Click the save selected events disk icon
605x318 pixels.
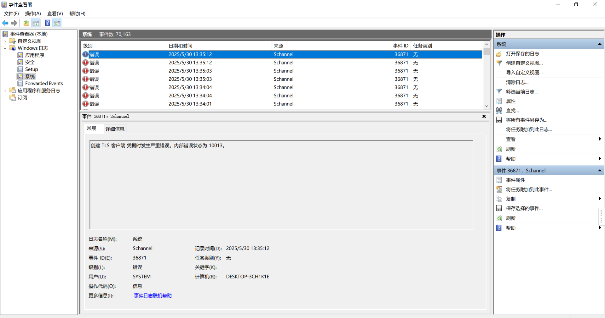499,208
